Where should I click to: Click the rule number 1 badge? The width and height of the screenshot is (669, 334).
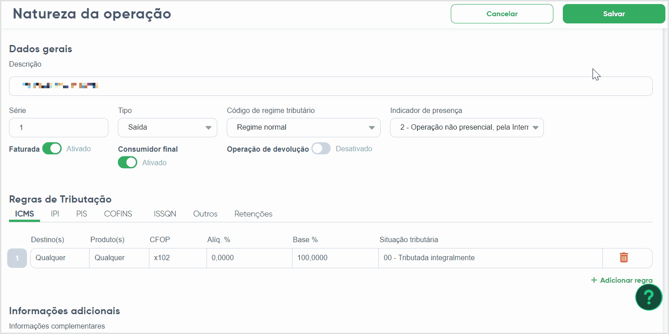[x=18, y=258]
